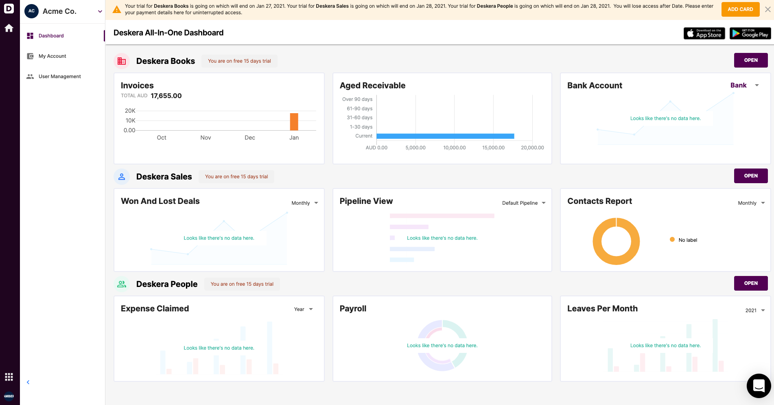Collapse the sidebar with the chevron arrow
Screen dimensions: 774x405
point(28,382)
